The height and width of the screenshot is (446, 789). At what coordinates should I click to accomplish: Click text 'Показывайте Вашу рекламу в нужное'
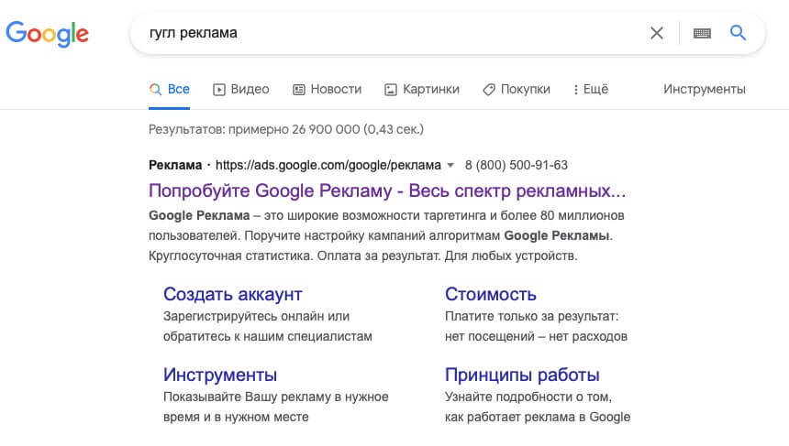coord(276,397)
